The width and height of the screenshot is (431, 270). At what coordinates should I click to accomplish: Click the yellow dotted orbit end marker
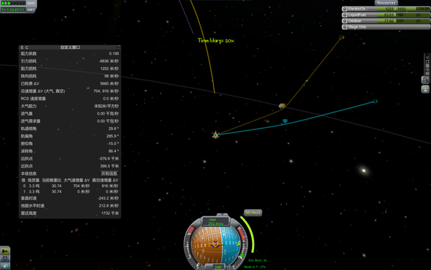(x=341, y=37)
